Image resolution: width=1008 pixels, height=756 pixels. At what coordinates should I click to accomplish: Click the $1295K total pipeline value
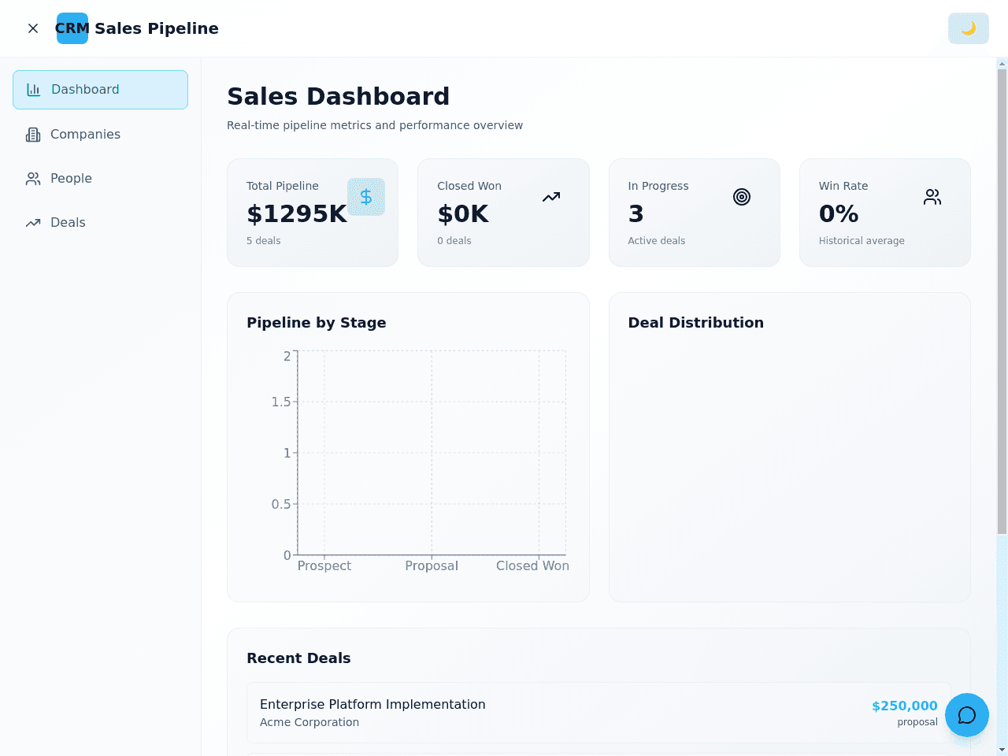click(x=297, y=213)
